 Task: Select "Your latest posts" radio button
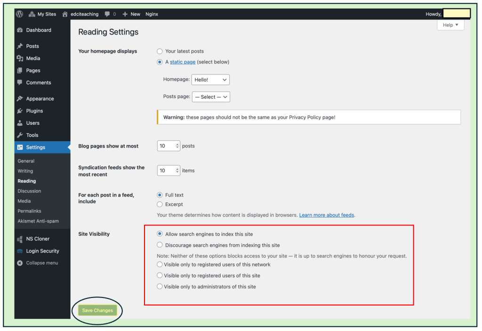[160, 51]
